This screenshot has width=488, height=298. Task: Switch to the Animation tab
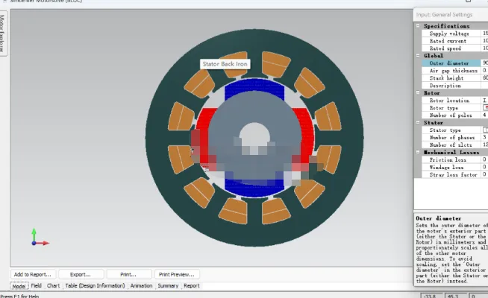(141, 285)
